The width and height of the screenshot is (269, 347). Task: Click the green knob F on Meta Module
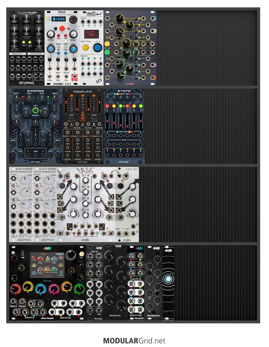tap(79, 289)
